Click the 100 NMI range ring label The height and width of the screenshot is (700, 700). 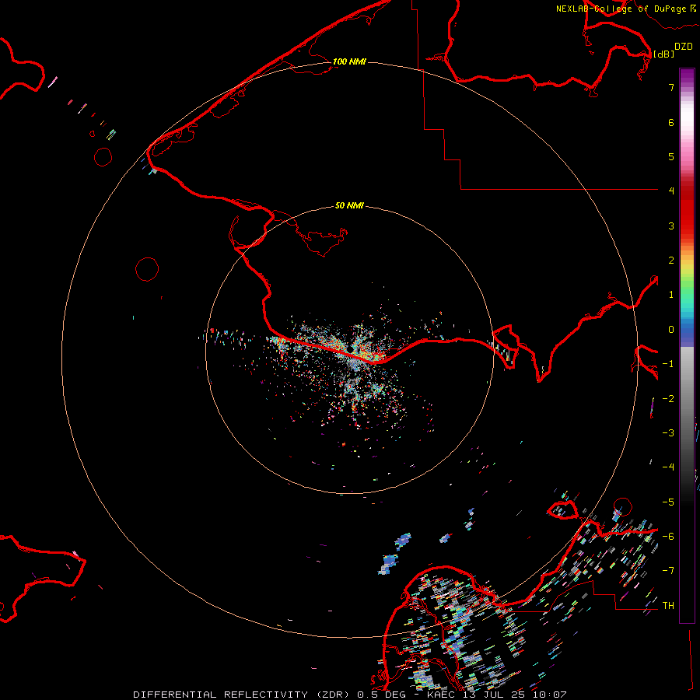point(349,61)
